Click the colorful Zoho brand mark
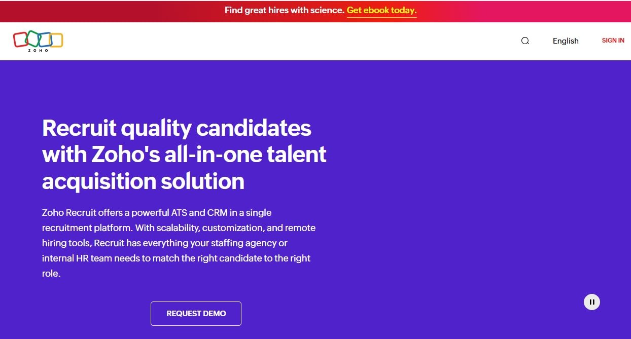 38,41
